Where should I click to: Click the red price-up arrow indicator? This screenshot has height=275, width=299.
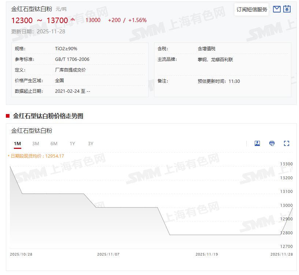coord(72,19)
